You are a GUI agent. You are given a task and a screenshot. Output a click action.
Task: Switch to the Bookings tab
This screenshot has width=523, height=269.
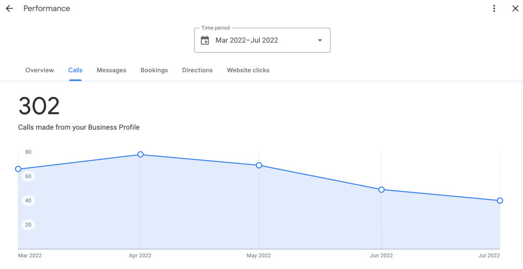154,70
